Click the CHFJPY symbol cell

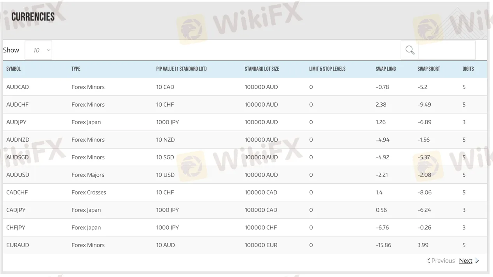click(x=16, y=228)
